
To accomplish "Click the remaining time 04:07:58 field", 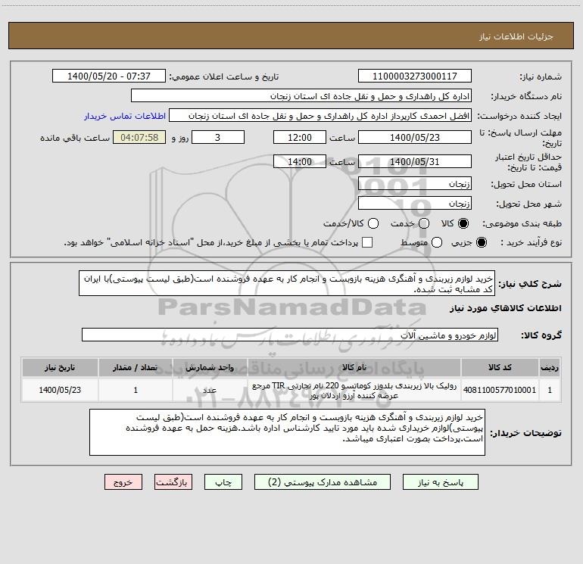I will coord(139,138).
